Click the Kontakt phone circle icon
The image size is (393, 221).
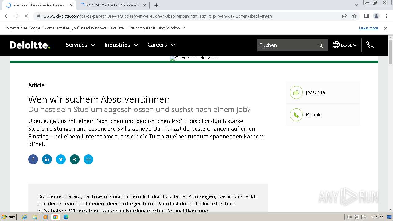(296, 115)
